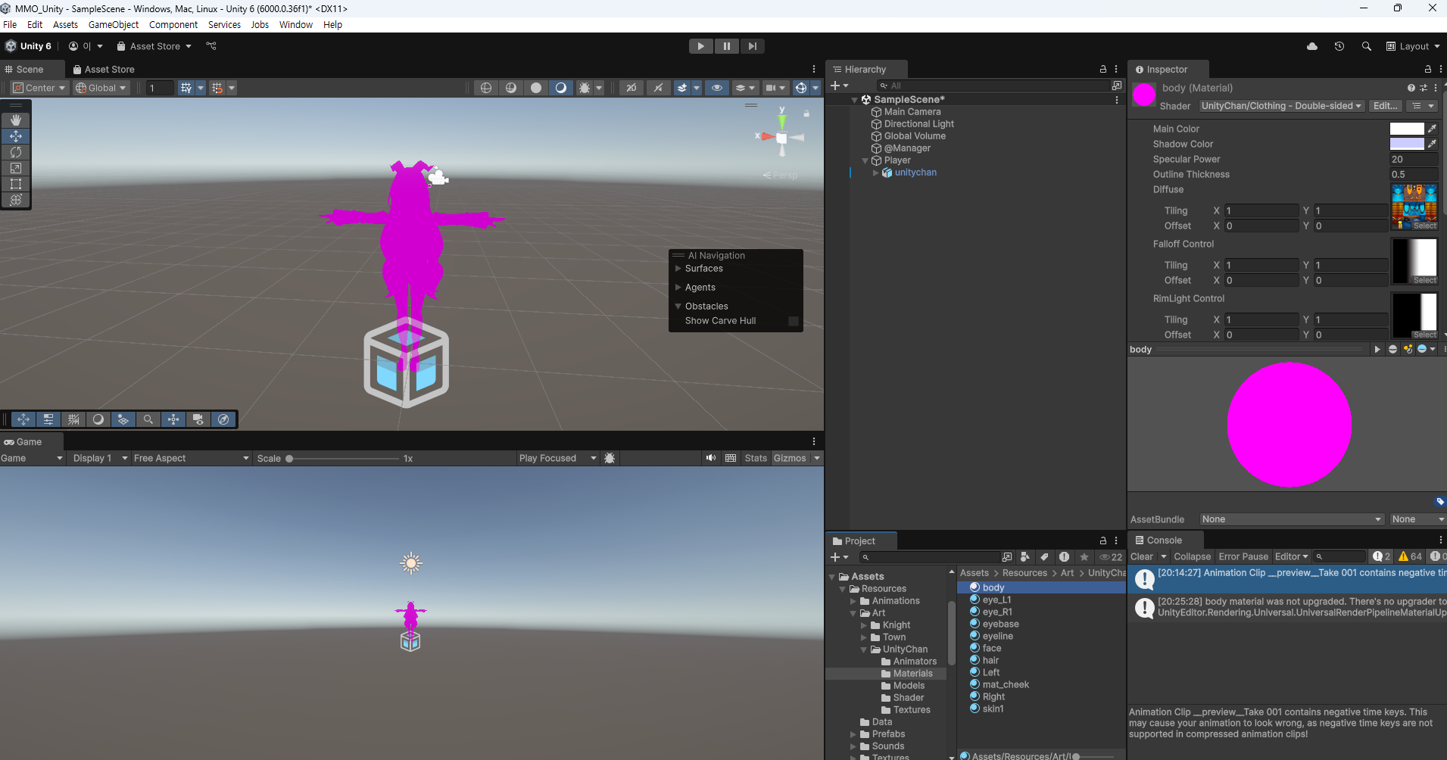The image size is (1447, 760).
Task: Open the Unity cloud icon
Action: pos(1312,46)
